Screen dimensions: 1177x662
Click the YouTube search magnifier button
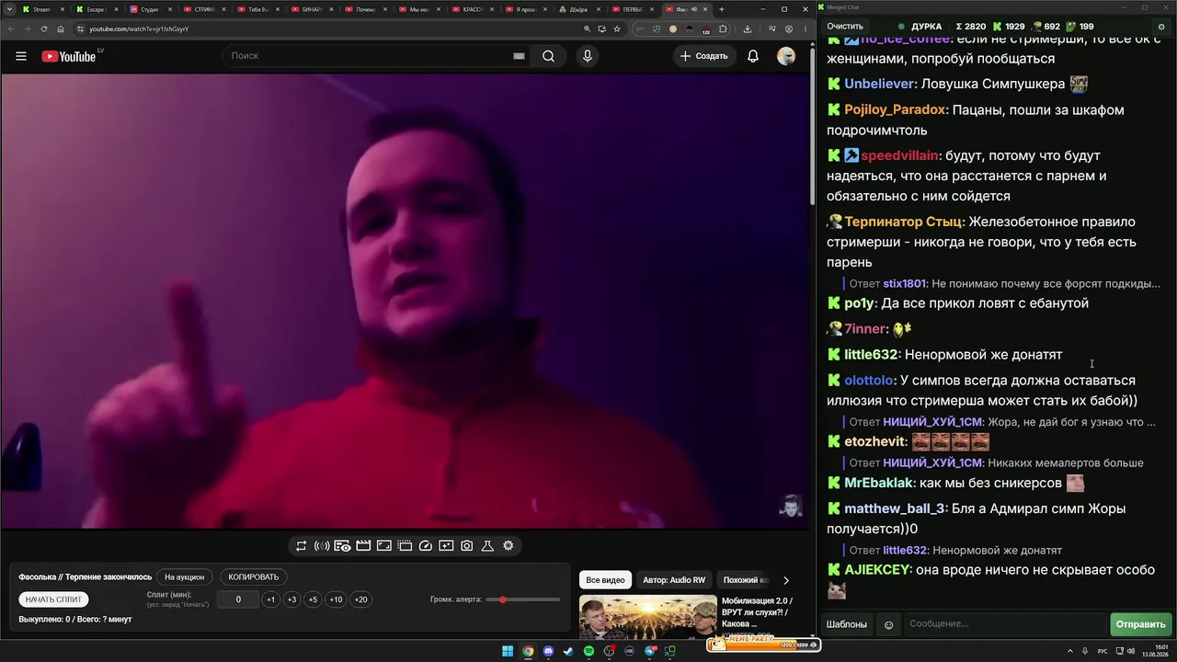click(x=548, y=56)
